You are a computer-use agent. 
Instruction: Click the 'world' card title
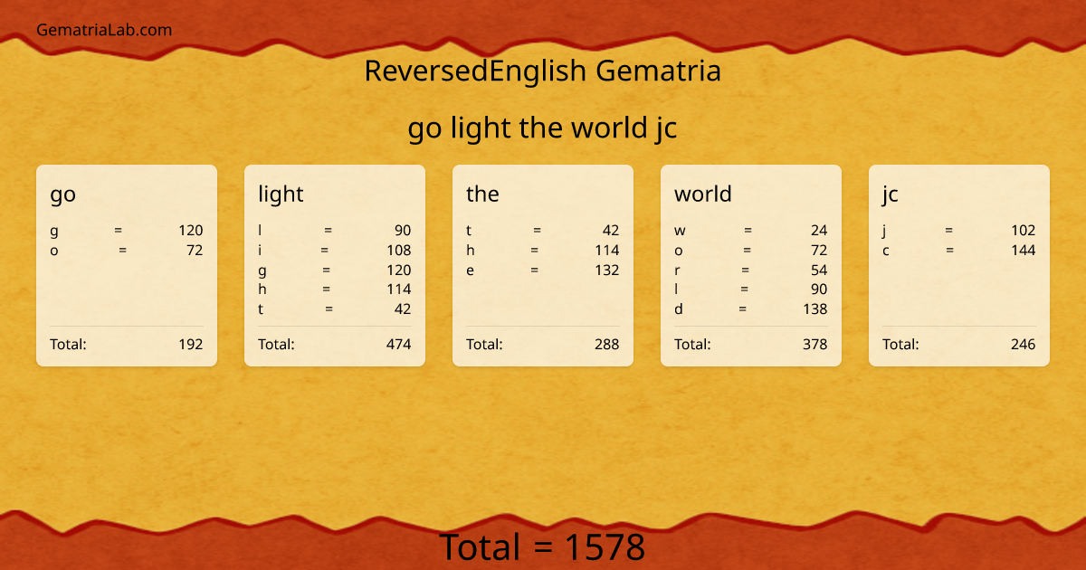[703, 194]
